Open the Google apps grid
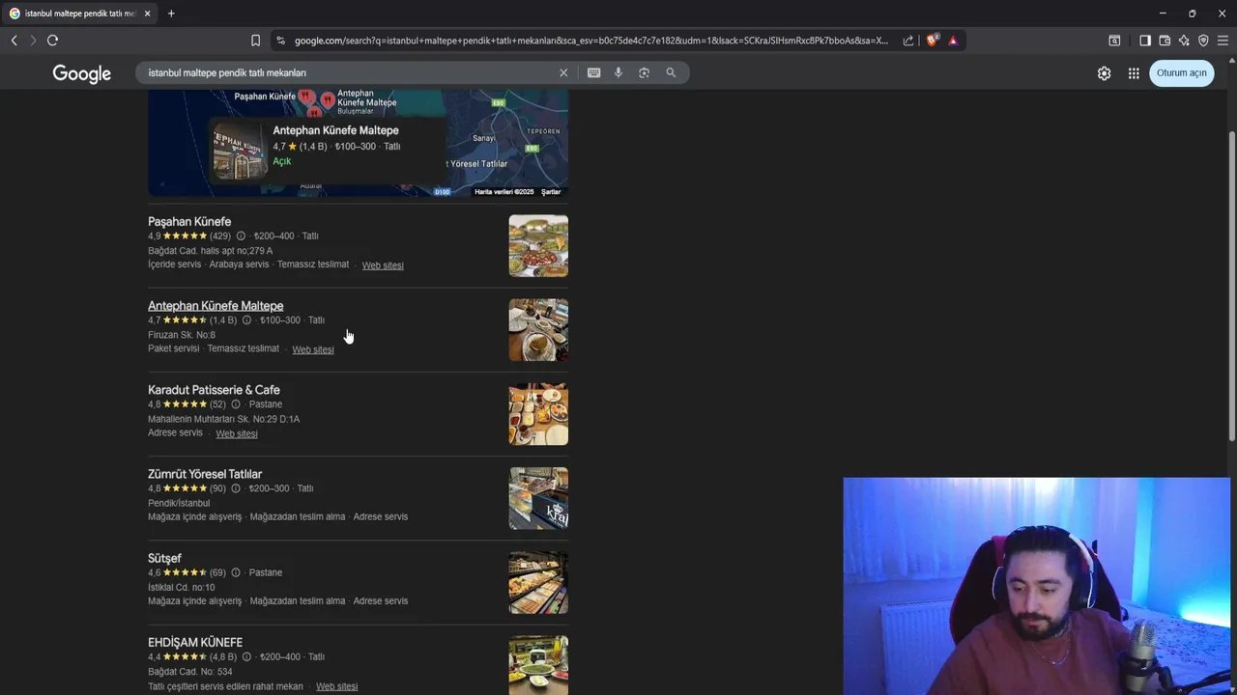 tap(1134, 73)
